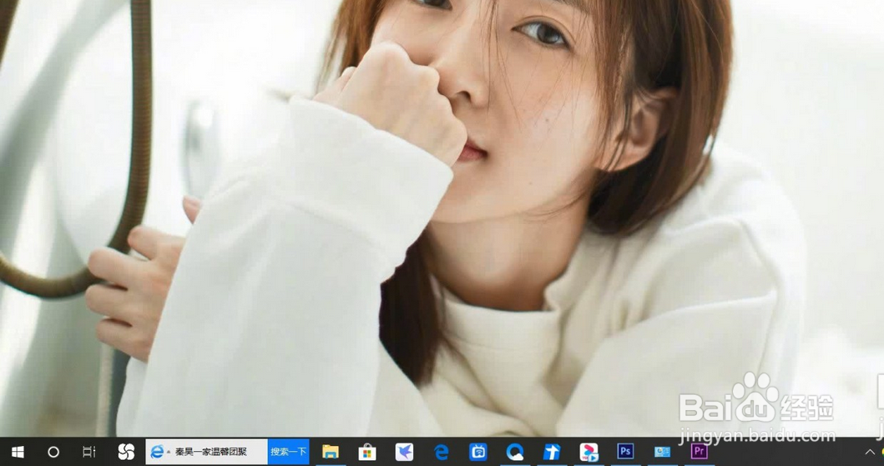Open the blue arrow app next to Q icon
The width and height of the screenshot is (884, 466).
click(x=552, y=452)
